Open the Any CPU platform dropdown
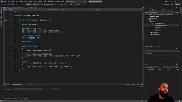The height and width of the screenshot is (102, 182). 38,5
